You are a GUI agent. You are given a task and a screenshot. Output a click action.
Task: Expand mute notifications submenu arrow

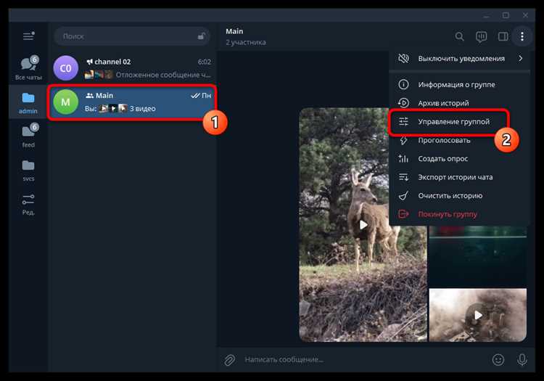(x=520, y=58)
